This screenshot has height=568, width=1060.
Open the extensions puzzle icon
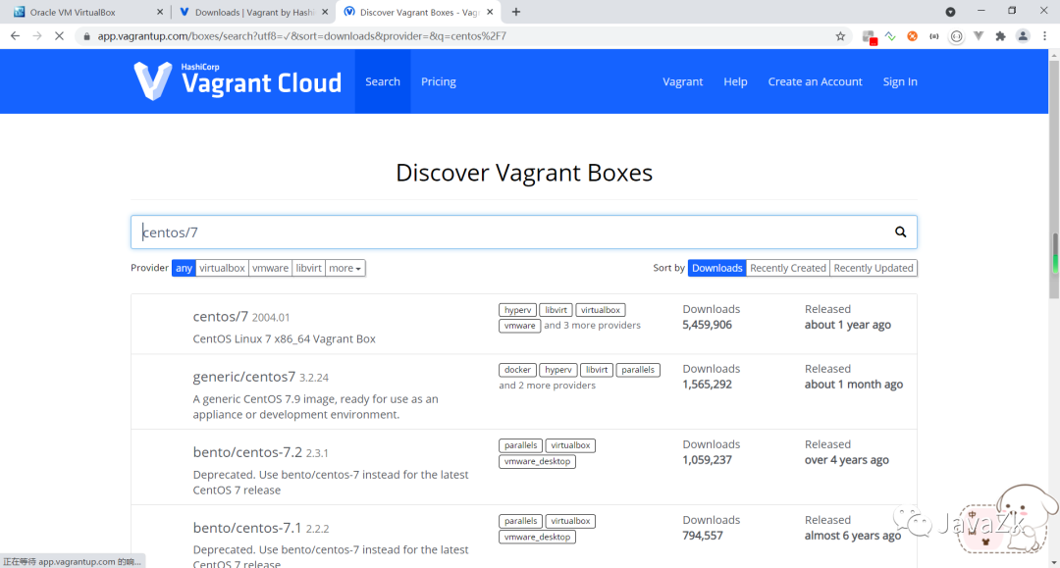point(1000,36)
